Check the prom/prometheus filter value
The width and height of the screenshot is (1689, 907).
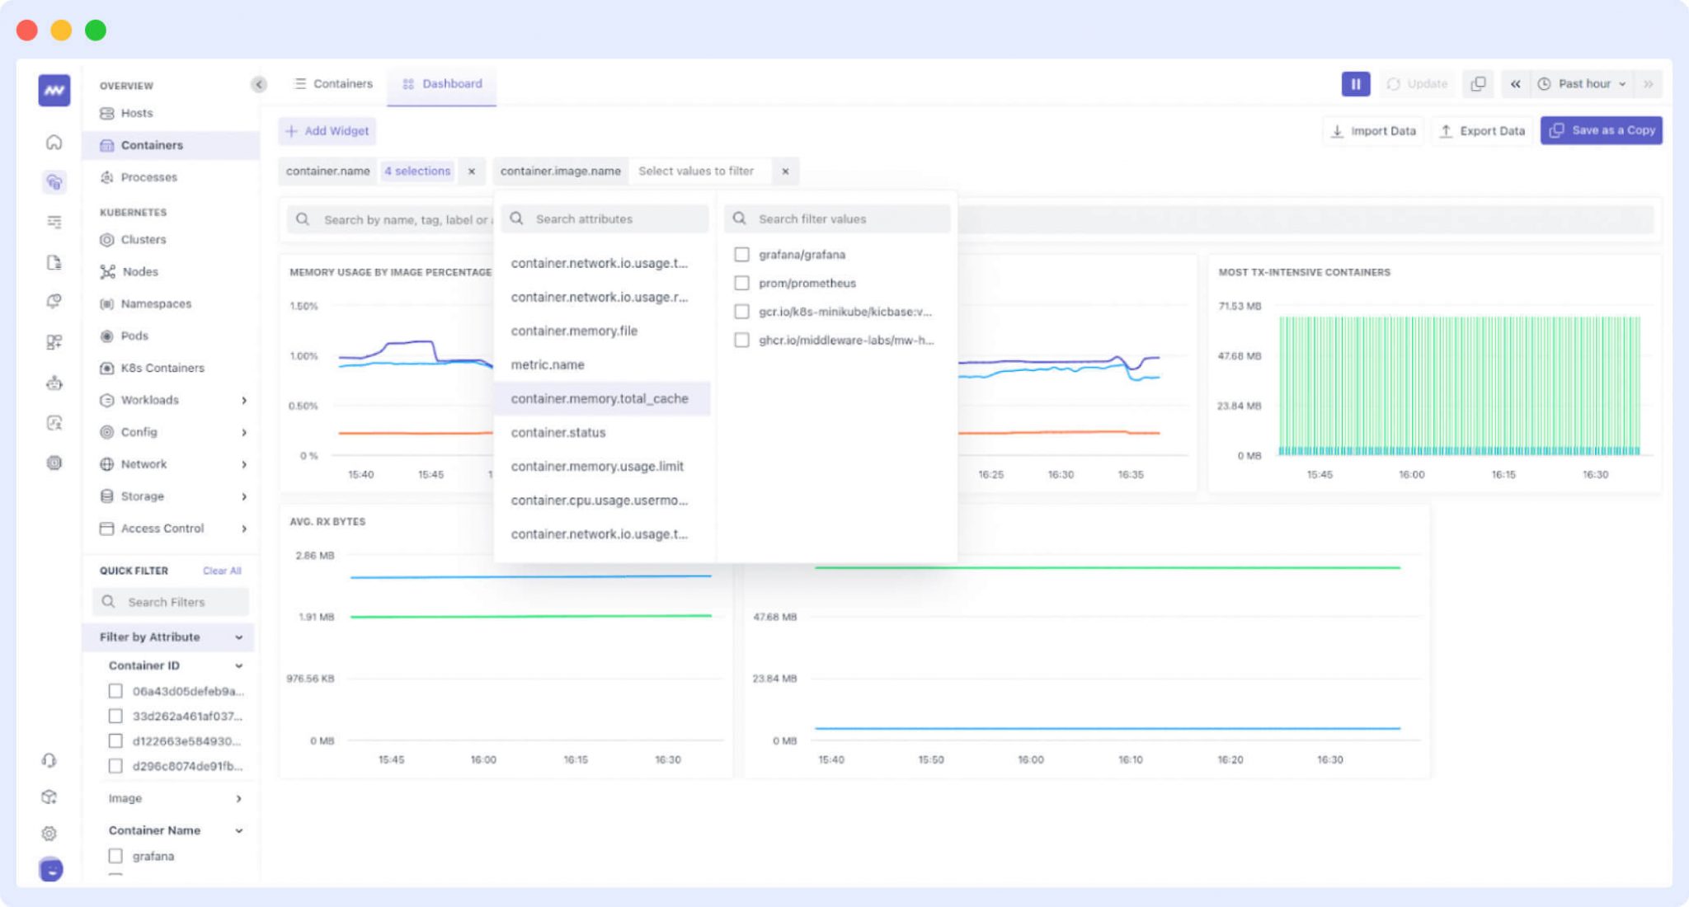(741, 283)
